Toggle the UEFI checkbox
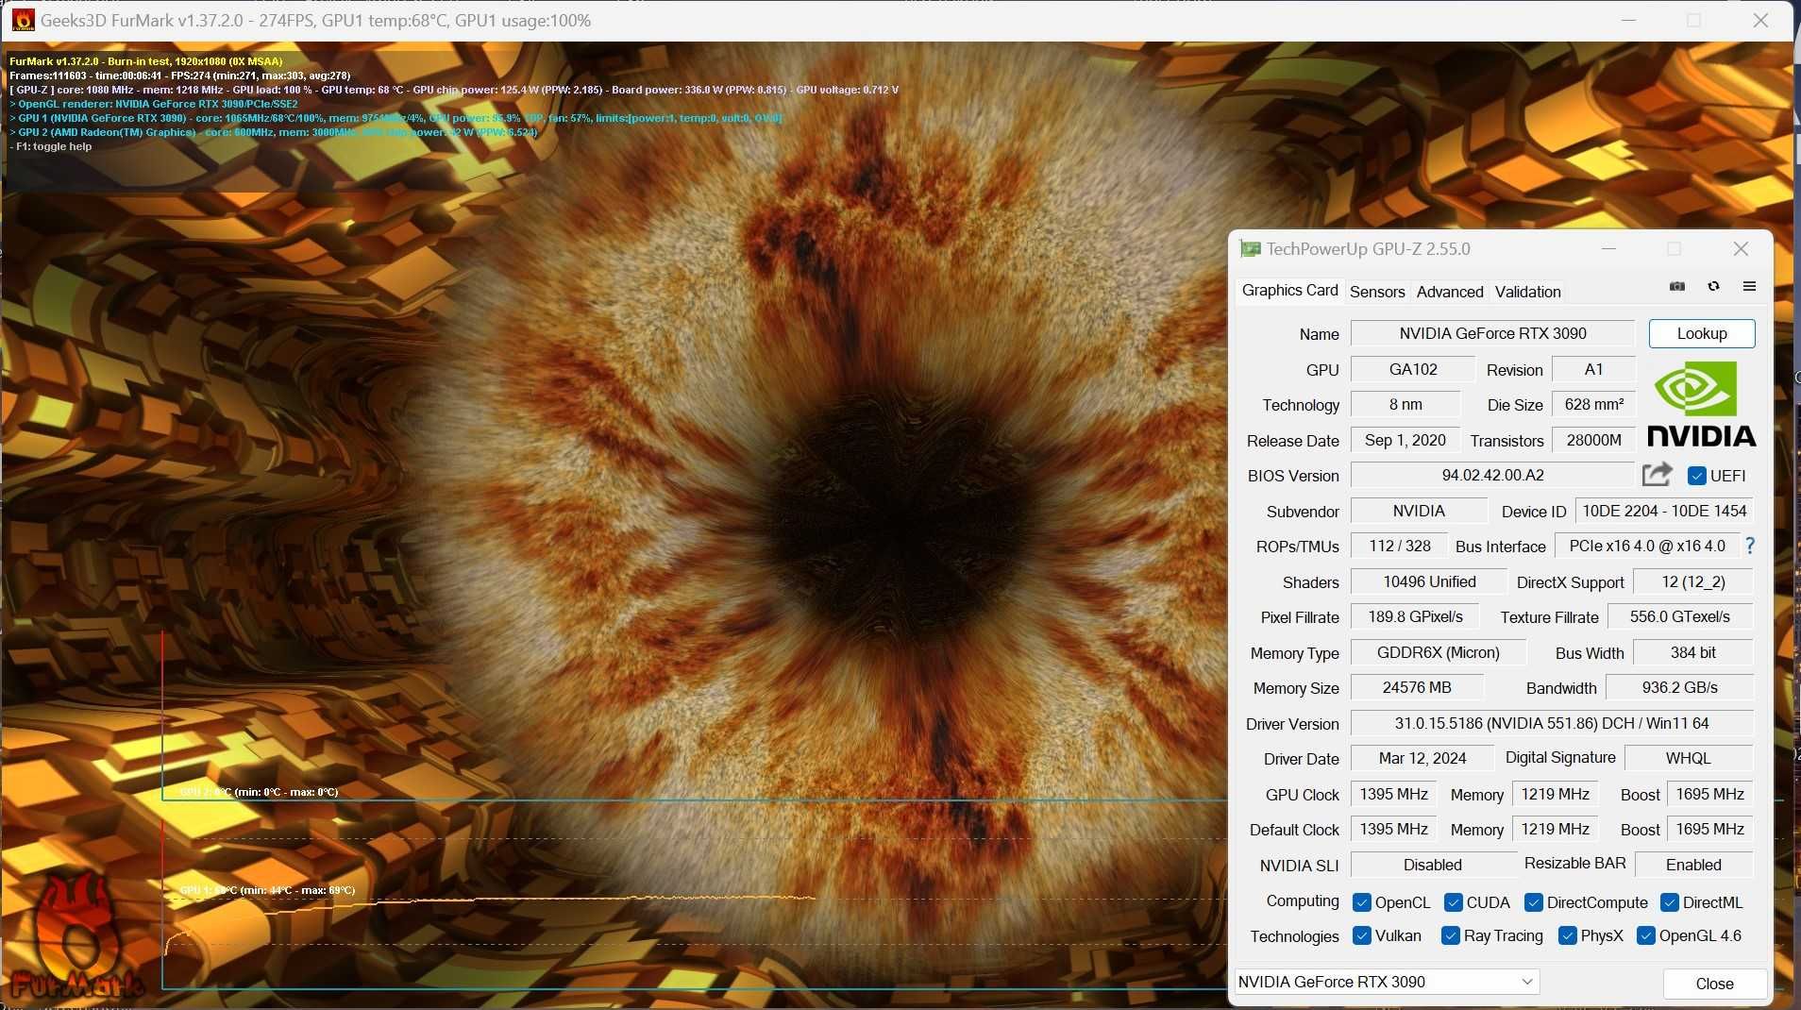The width and height of the screenshot is (1801, 1010). [x=1697, y=476]
